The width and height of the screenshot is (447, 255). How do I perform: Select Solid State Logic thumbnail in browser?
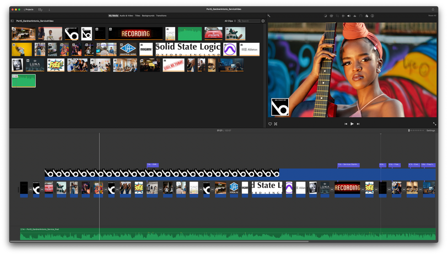click(188, 49)
